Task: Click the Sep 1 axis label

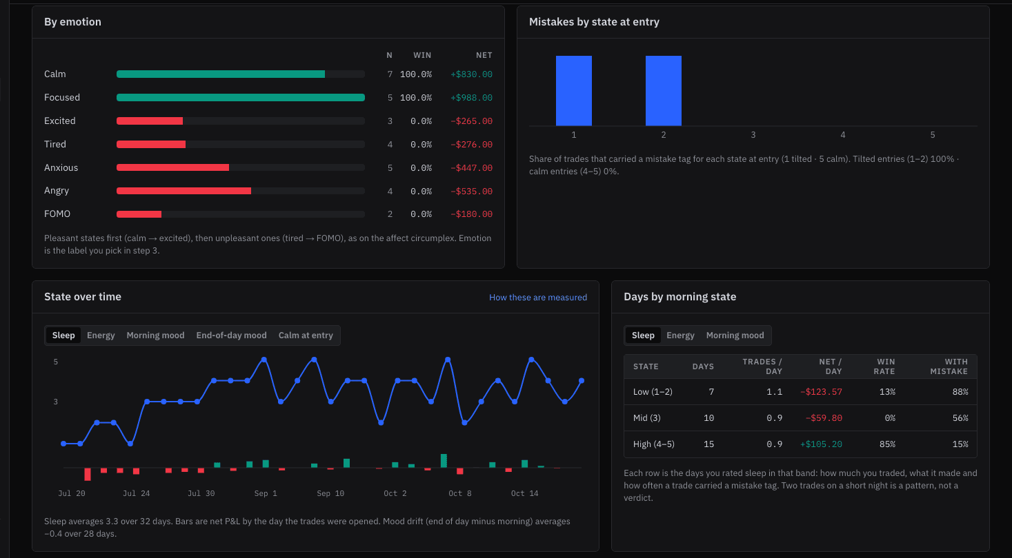Action: coord(266,493)
